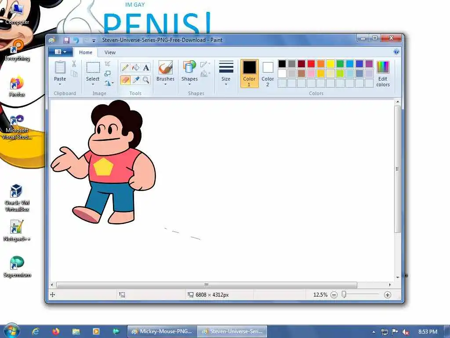
Task: Open the Paint file menu dropdown
Action: (x=61, y=52)
